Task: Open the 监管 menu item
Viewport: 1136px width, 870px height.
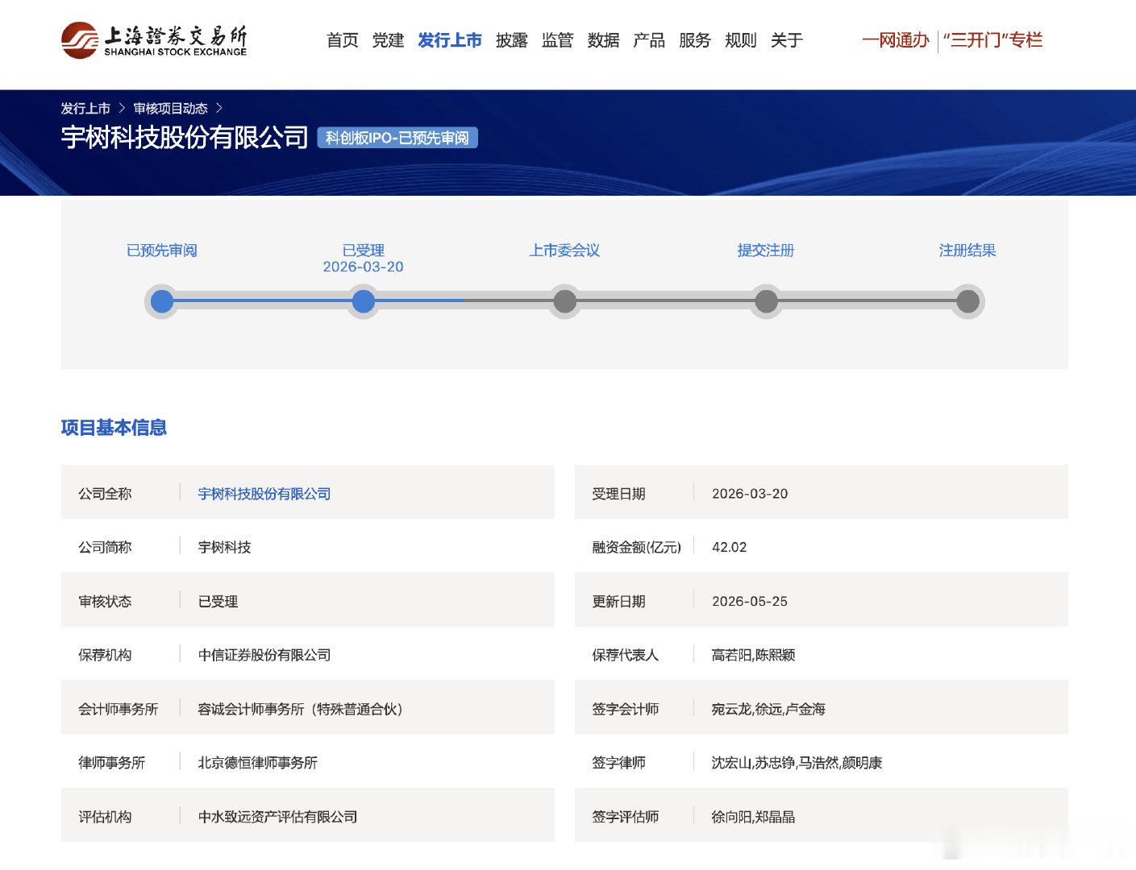Action: [x=557, y=40]
